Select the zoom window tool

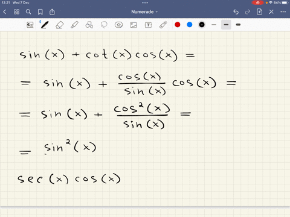[x=30, y=25]
